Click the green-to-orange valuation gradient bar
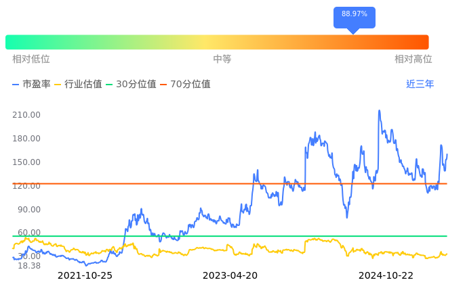The image size is (465, 299). 217,42
